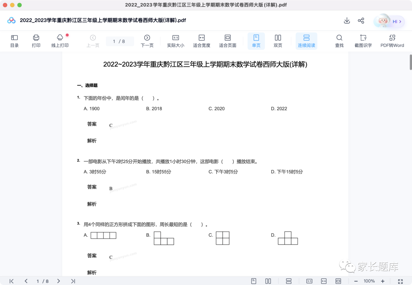Click the 2x2 square figure option C
412x285 pixels.
tap(222, 238)
